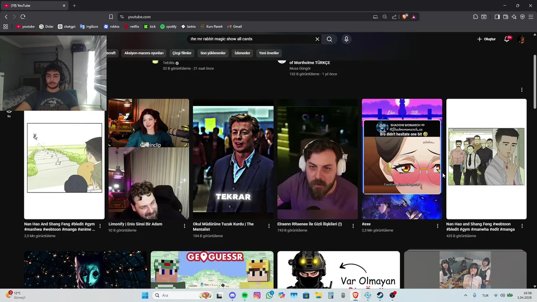Open the youtube bookmark
The height and width of the screenshot is (302, 537).
25,26
